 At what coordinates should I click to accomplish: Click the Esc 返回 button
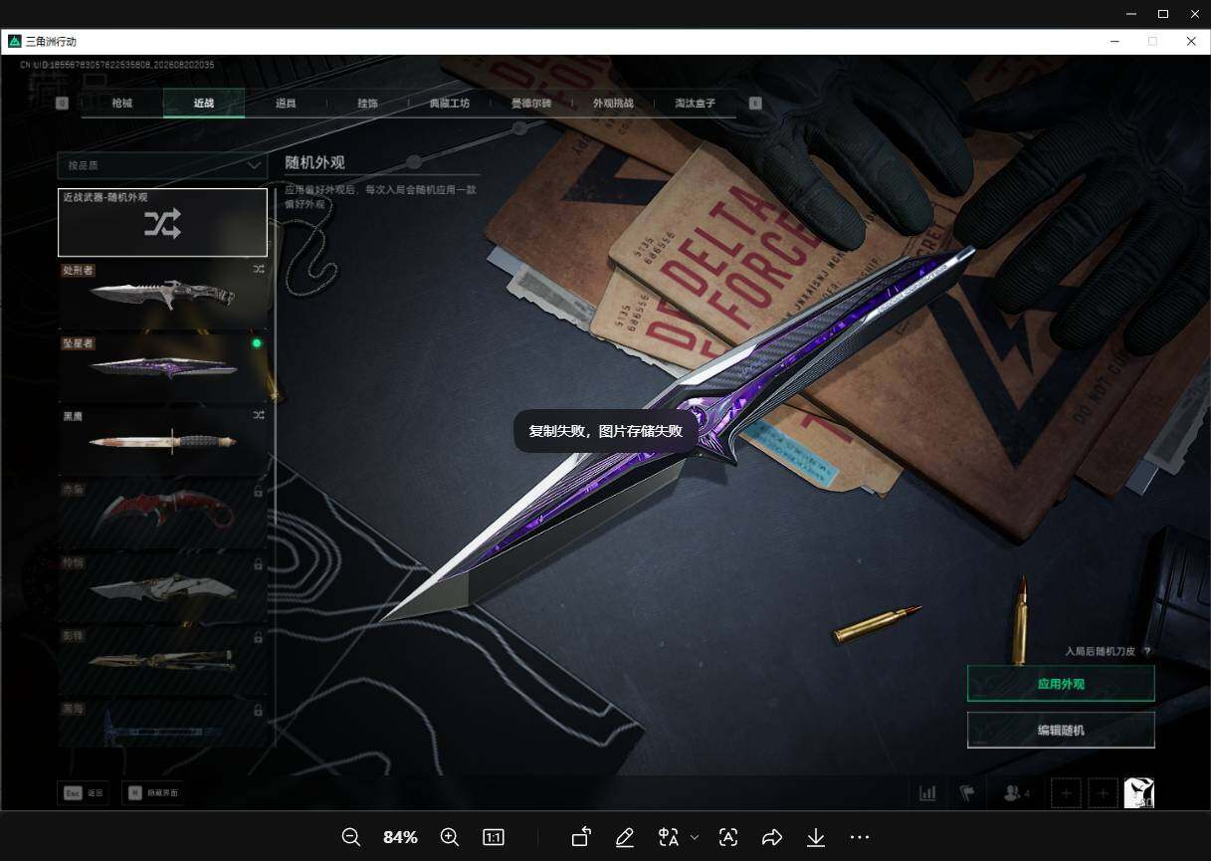84,793
